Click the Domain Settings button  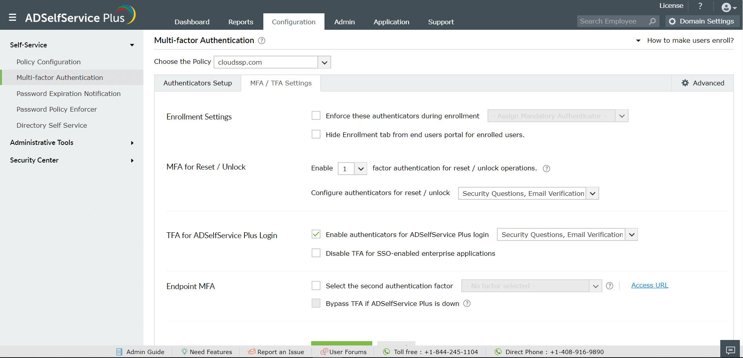click(702, 21)
